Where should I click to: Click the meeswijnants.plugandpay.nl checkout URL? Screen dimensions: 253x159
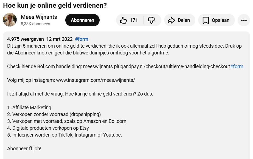[x=156, y=67]
